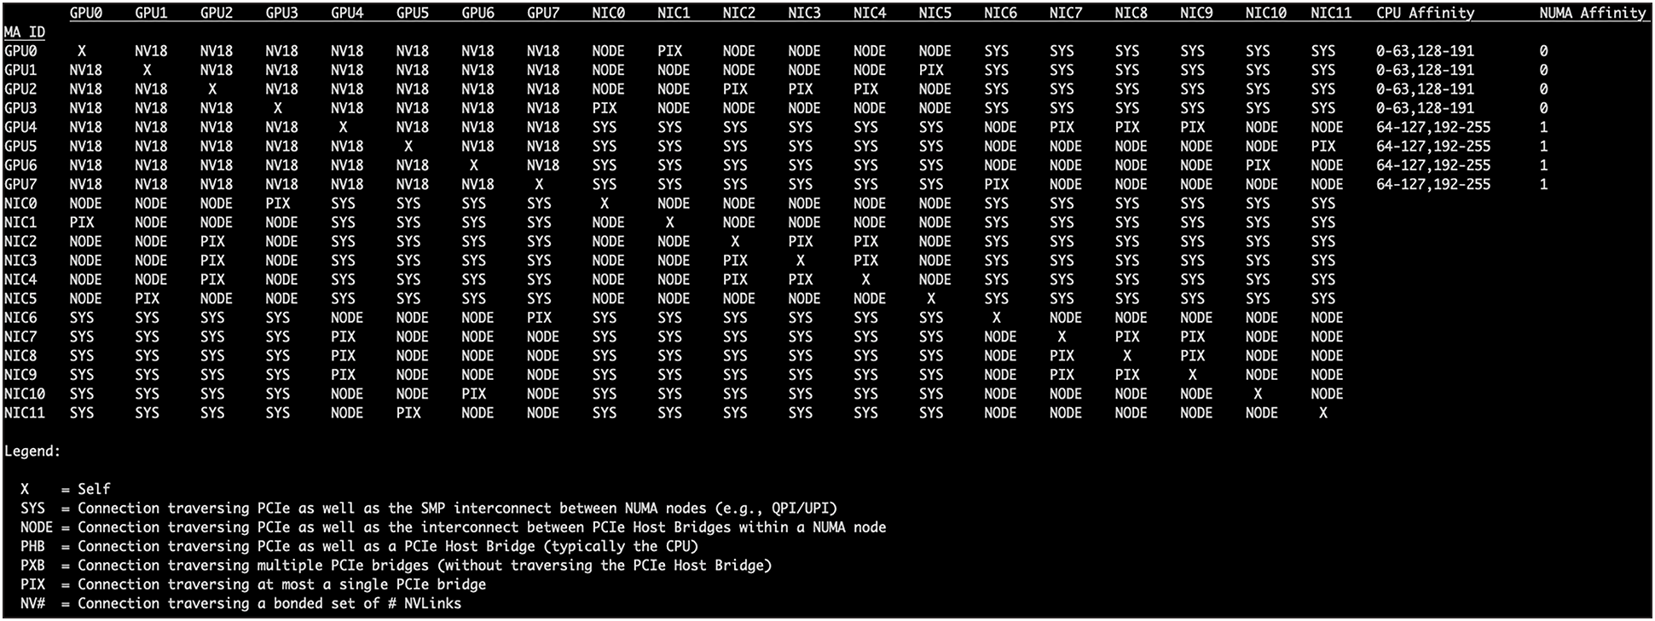The width and height of the screenshot is (1655, 621).
Task: Click the NUMA Affinity column header
Action: (x=1592, y=13)
